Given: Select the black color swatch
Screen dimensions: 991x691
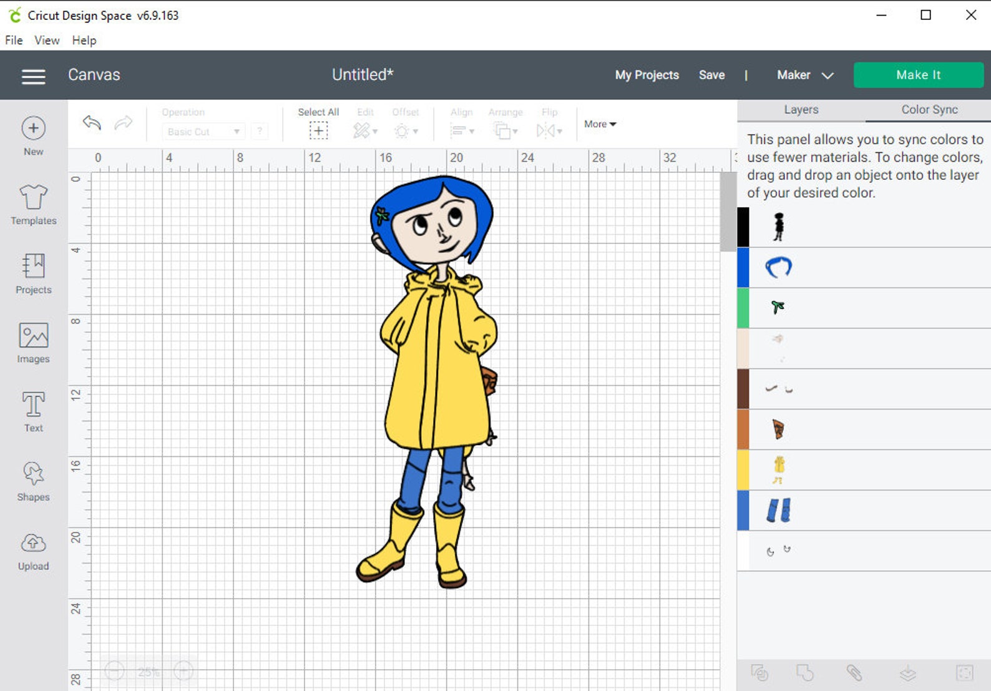Looking at the screenshot, I should 743,227.
